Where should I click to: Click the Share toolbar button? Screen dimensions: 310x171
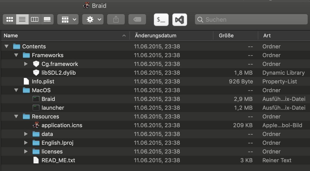[116, 20]
